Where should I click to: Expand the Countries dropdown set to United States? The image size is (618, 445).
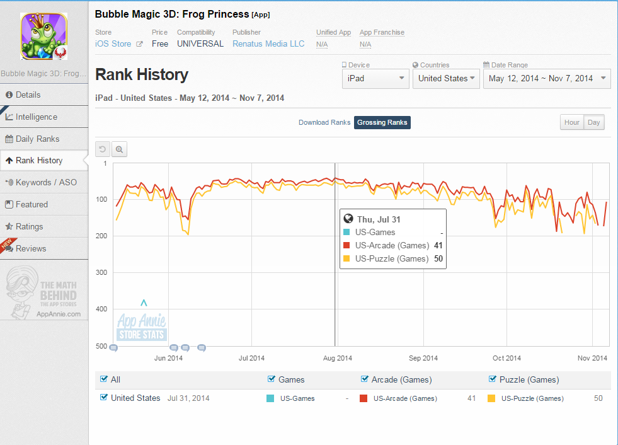[446, 79]
